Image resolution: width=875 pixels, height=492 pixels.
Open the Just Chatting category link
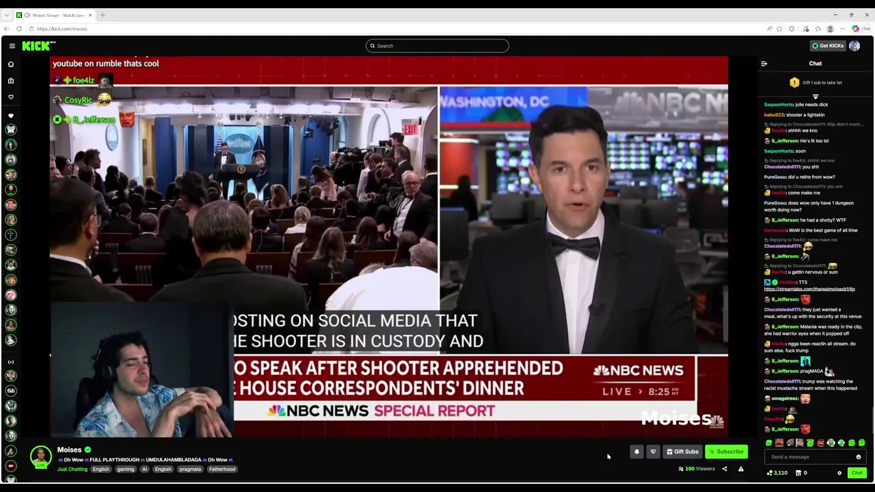pyautogui.click(x=72, y=469)
